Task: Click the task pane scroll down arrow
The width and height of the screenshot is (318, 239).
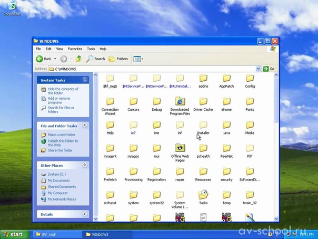Action: click(x=95, y=219)
